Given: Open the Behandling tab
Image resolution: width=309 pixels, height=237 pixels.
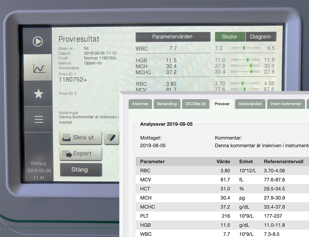Looking at the screenshot, I should [167, 104].
